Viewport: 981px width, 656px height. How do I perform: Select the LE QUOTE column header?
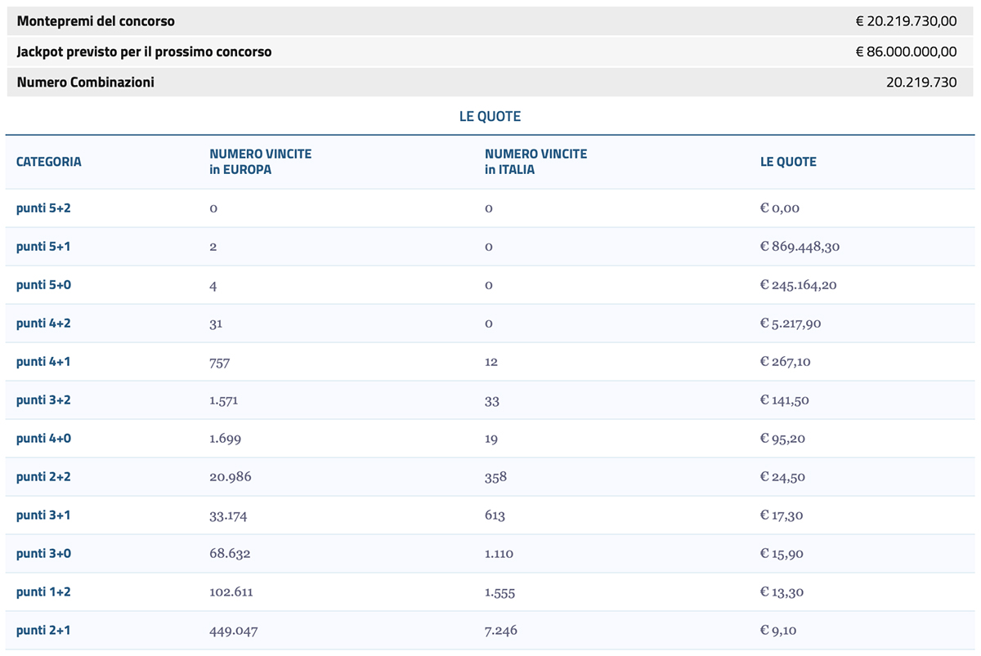tap(787, 162)
